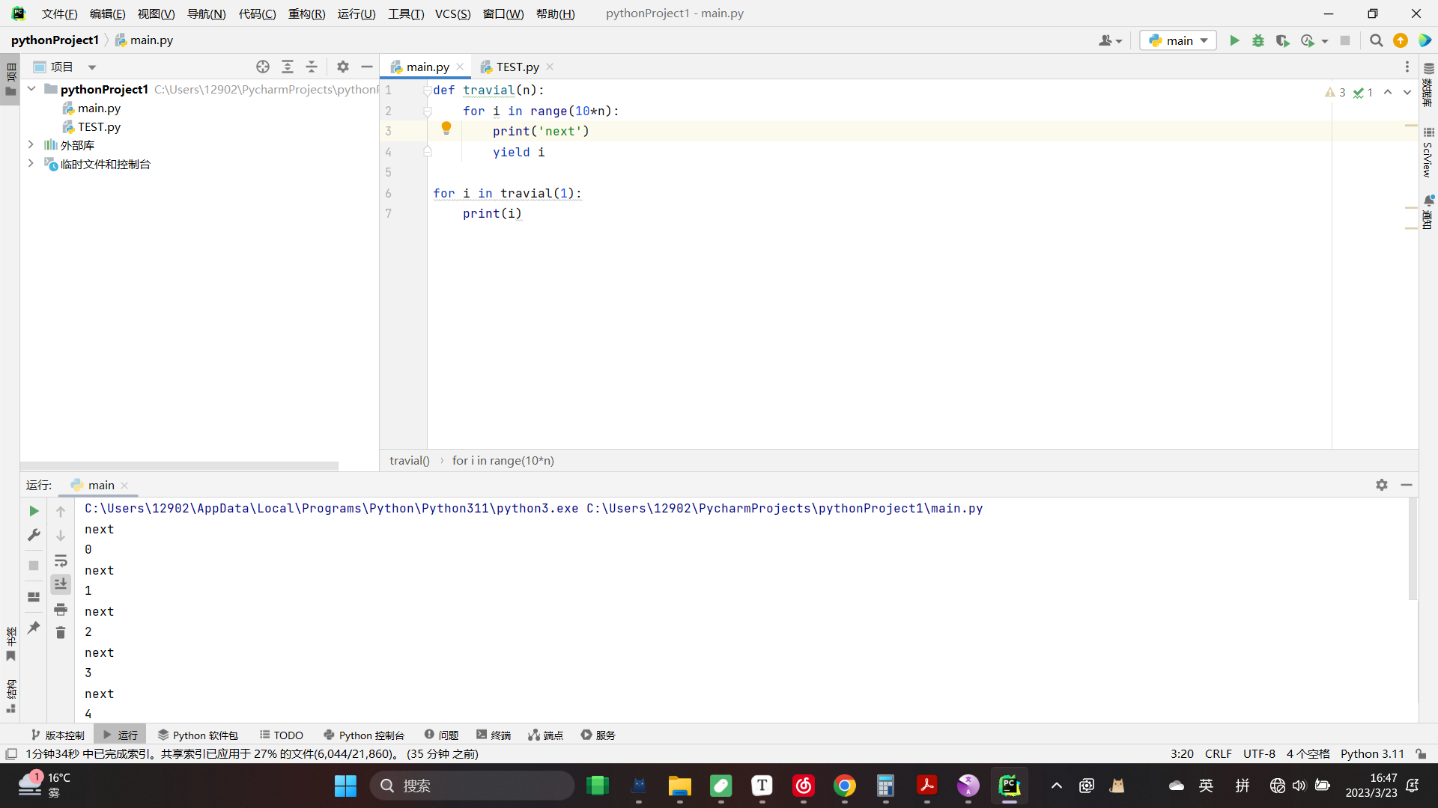This screenshot has height=808, width=1438.
Task: Expand 临时文件和控制台 node
Action: coord(31,163)
